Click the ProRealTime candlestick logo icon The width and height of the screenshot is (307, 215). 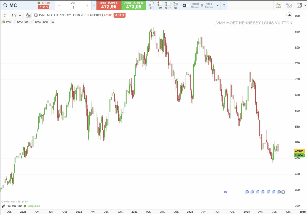point(4,206)
